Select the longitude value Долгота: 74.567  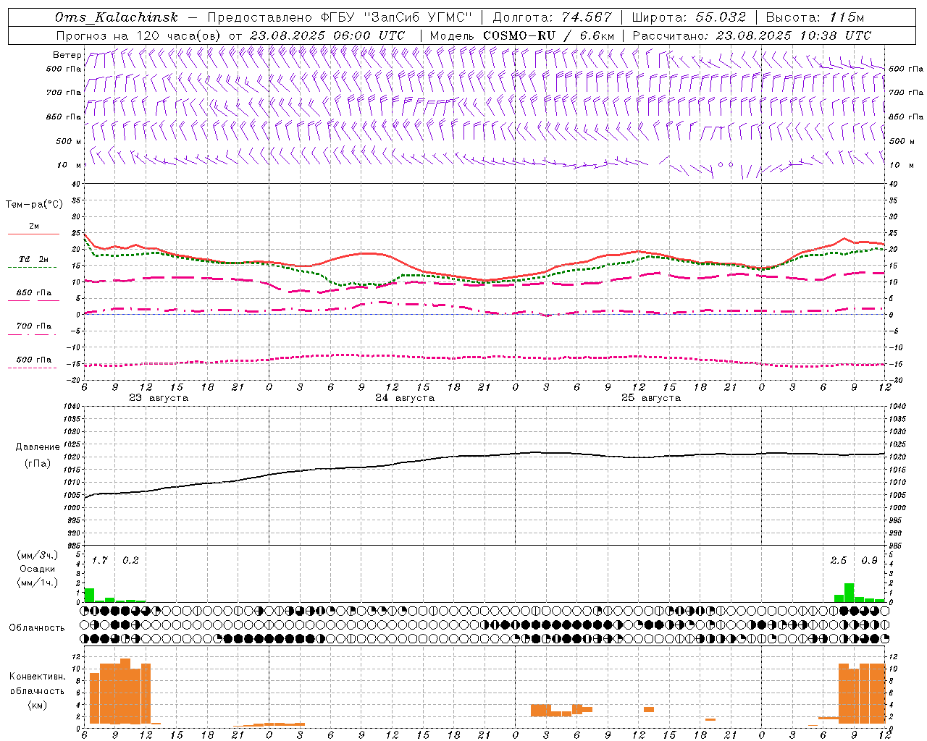(x=552, y=17)
